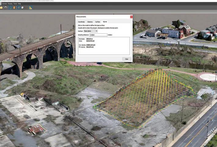The image size is (217, 147).
Task: Toggle the checkerboard texture display icon
Action: pos(19,7)
